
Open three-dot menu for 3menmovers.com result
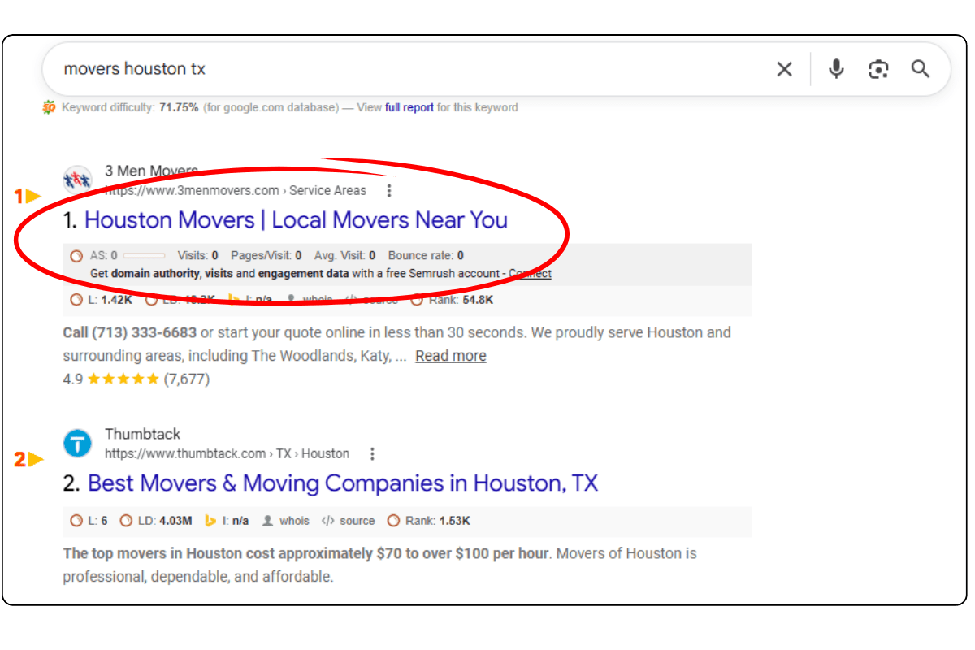click(x=389, y=191)
